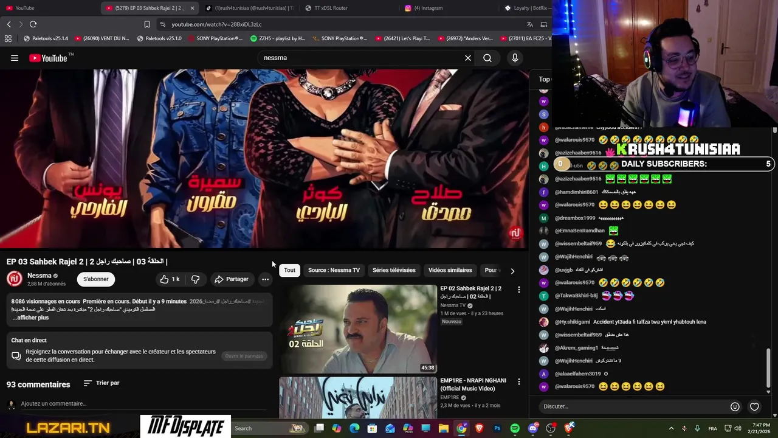Open options menu for EMP1RE video
This screenshot has width=778, height=438.
click(x=519, y=381)
